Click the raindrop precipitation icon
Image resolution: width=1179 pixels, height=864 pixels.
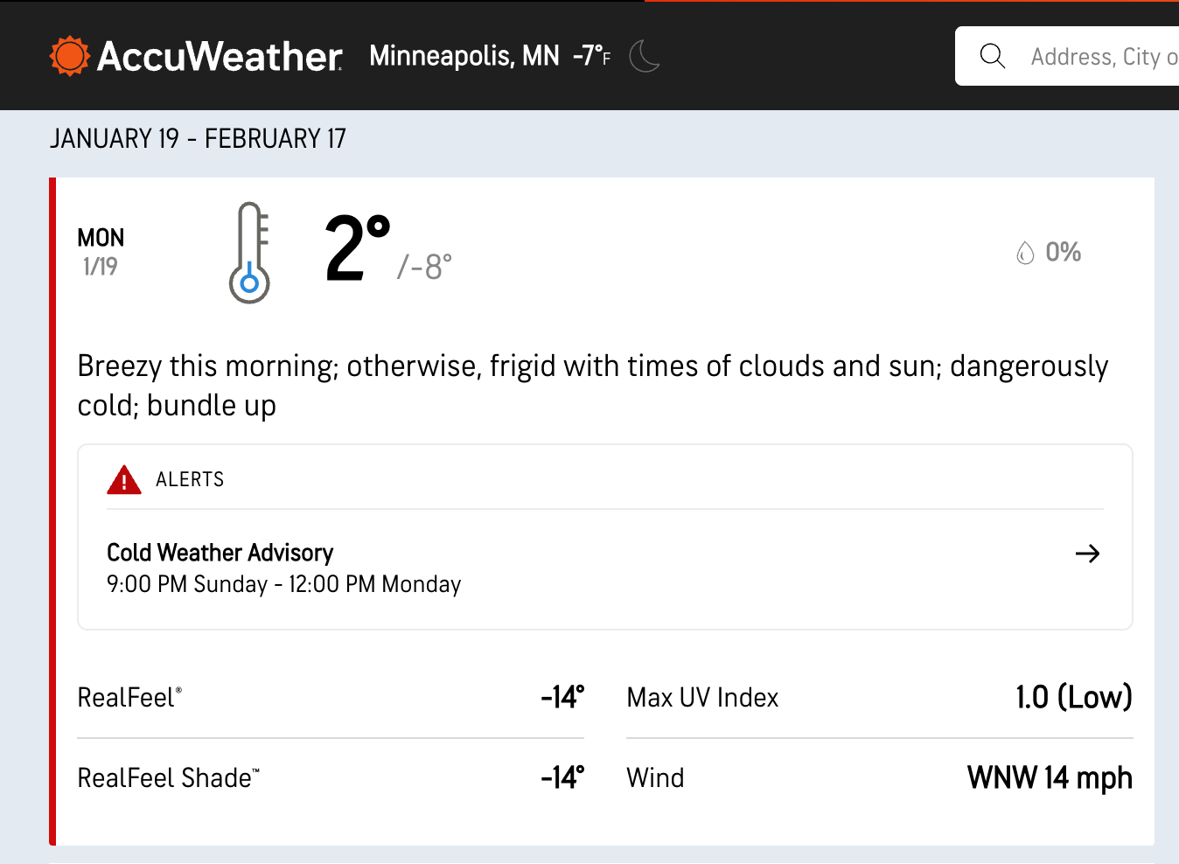(1025, 253)
